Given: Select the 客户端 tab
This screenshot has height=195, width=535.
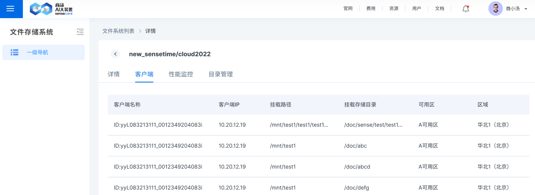Looking at the screenshot, I should pyautogui.click(x=144, y=74).
